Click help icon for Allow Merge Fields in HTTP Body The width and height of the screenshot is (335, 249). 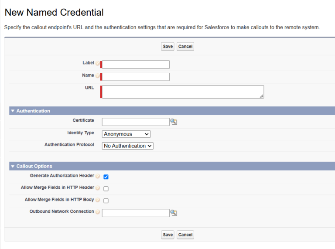pyautogui.click(x=98, y=200)
